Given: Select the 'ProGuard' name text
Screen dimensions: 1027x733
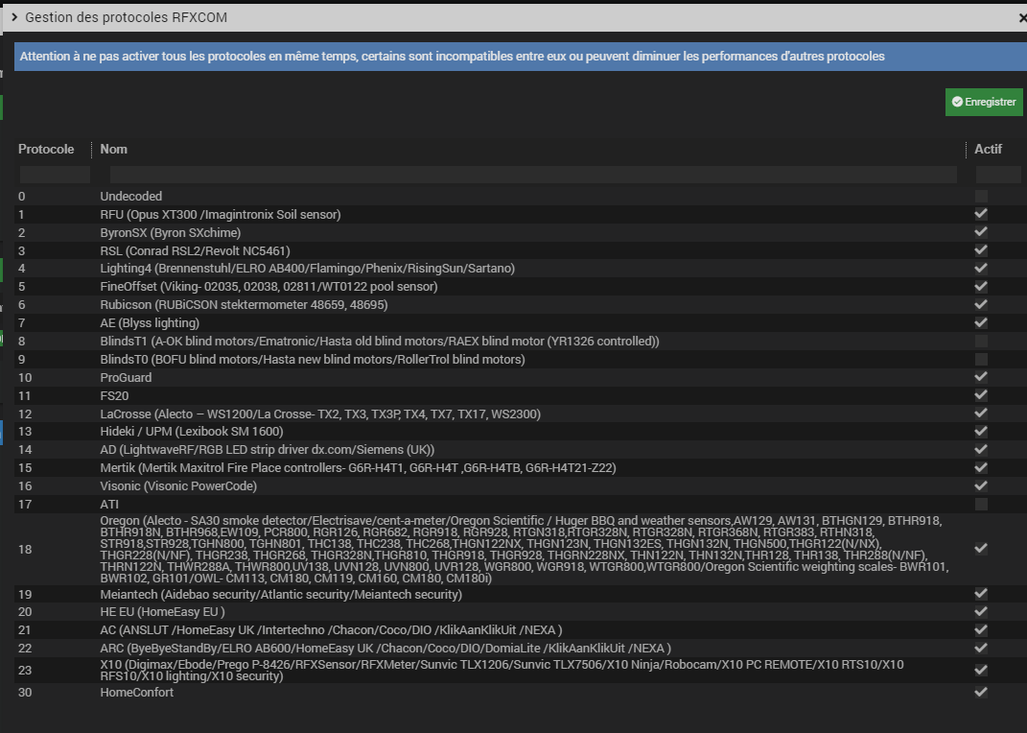Looking at the screenshot, I should click(126, 378).
